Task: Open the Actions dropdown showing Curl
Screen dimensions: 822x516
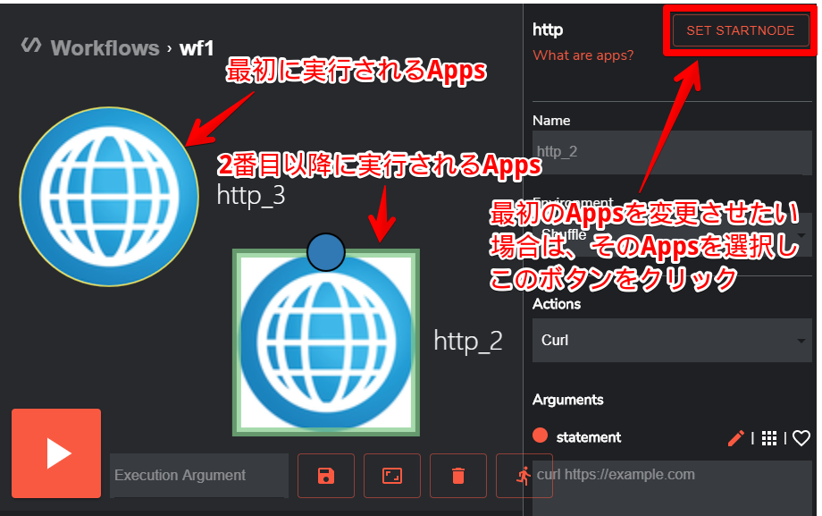Action: click(x=670, y=341)
